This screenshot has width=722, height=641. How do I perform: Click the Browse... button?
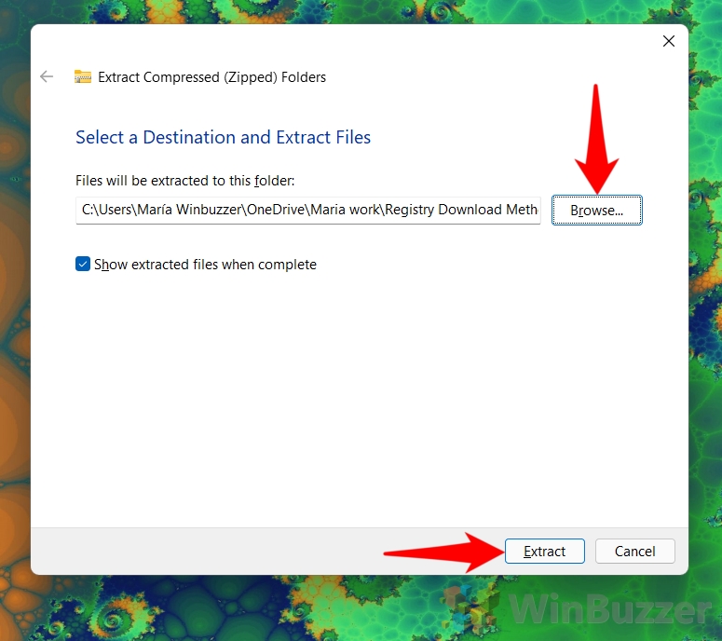[x=597, y=211]
